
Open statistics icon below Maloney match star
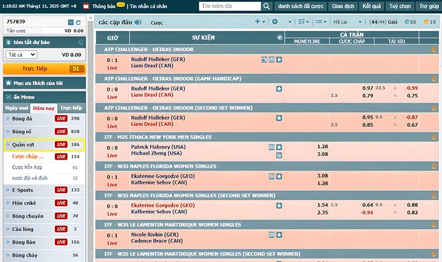279,155
